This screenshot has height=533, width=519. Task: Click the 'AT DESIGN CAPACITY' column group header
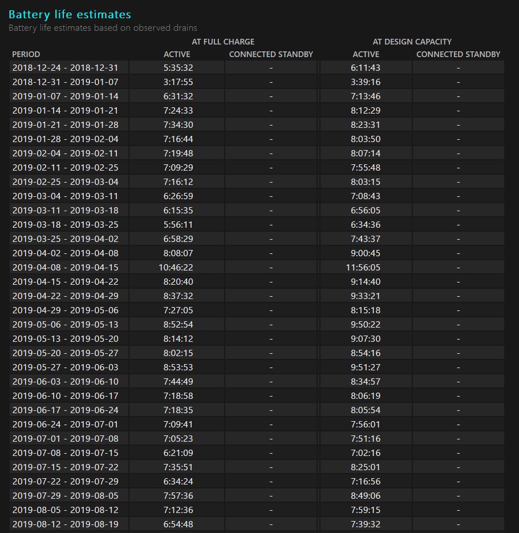pos(412,42)
